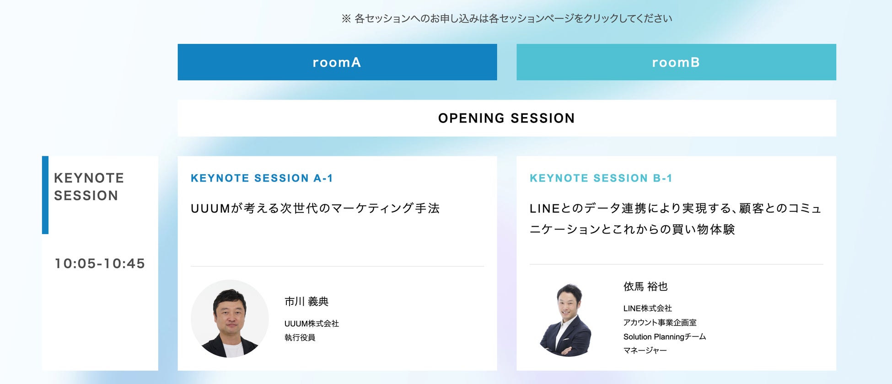Select the roomB tab header

click(676, 62)
